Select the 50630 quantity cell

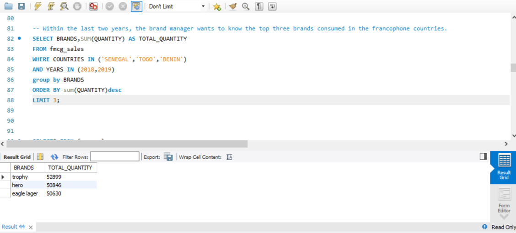(x=71, y=193)
